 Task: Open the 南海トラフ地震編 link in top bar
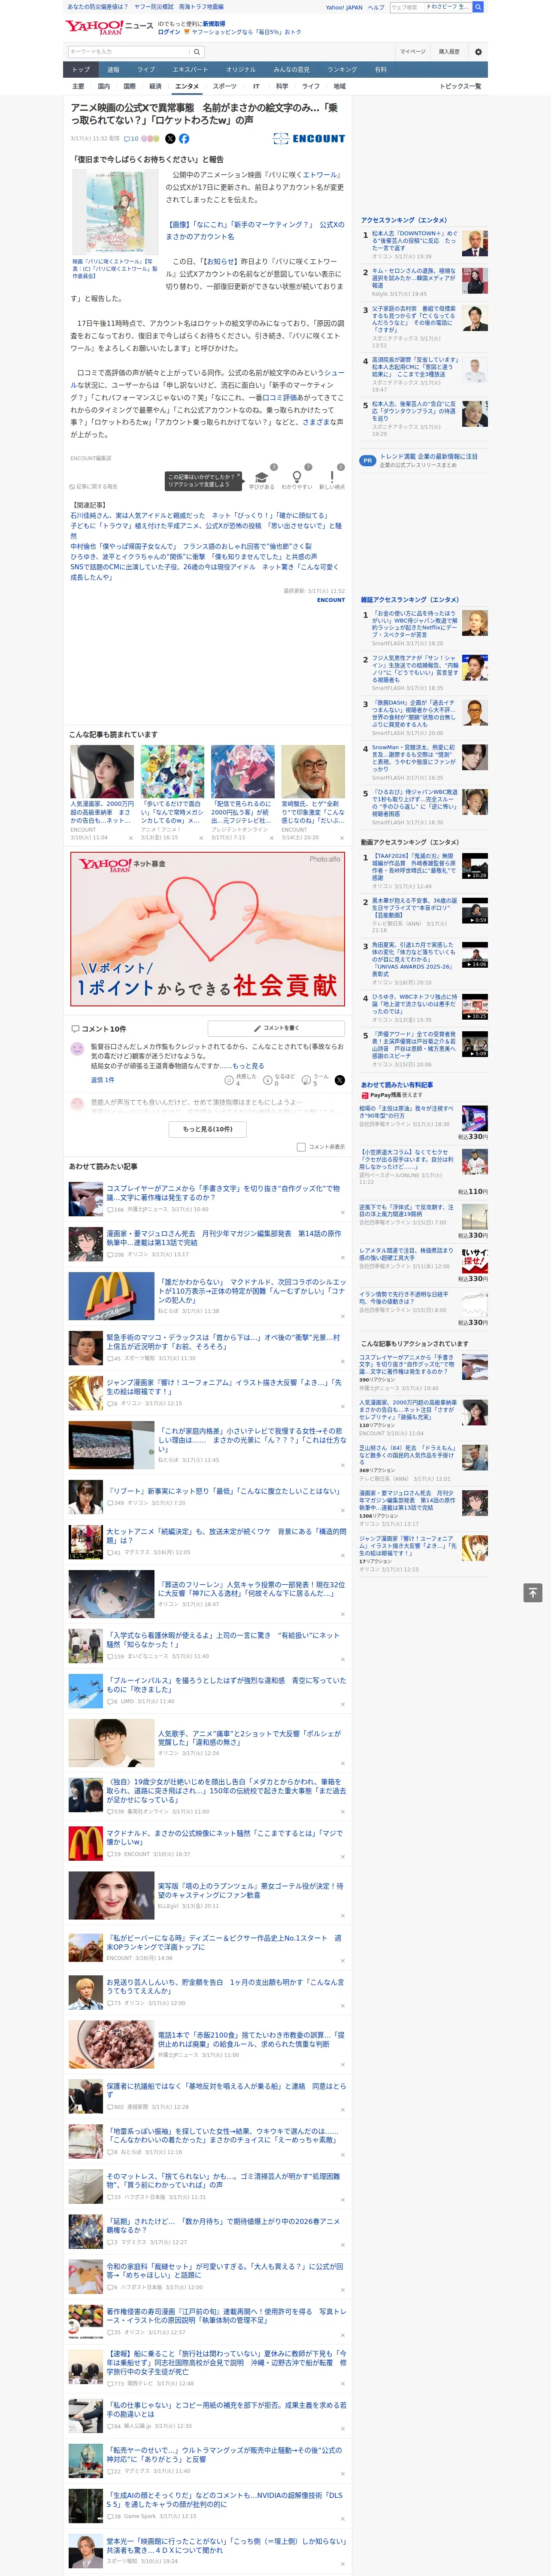[201, 7]
